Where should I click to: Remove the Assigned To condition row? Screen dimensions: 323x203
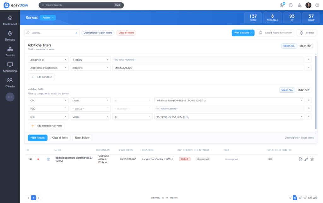tap(309, 60)
